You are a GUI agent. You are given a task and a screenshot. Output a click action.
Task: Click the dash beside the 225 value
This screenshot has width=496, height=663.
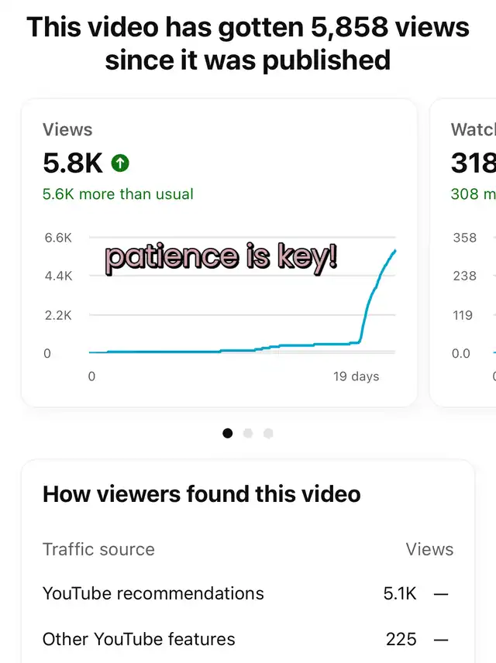point(441,640)
